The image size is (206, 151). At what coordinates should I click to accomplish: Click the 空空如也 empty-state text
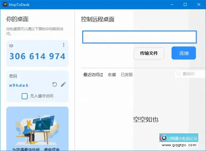pos(146,120)
